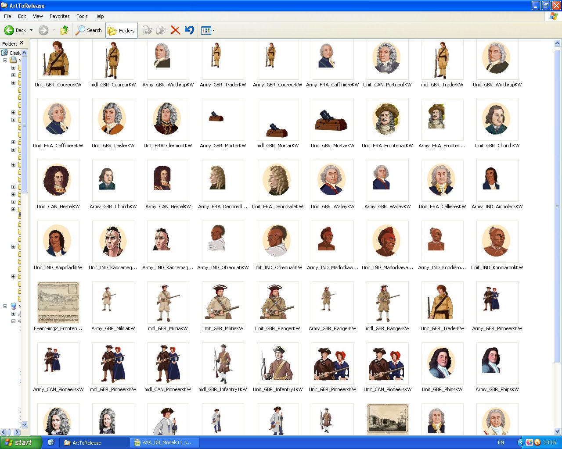Toggle the Folders pane button
The height and width of the screenshot is (449, 562).
(x=122, y=30)
